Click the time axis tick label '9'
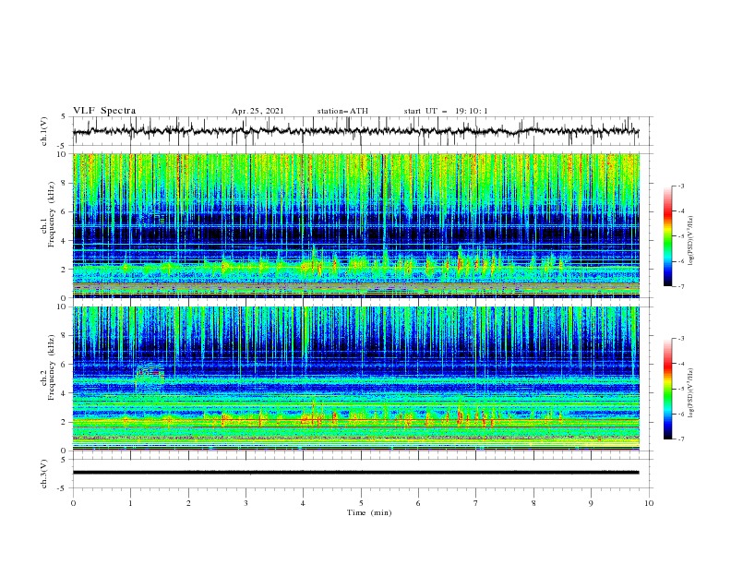Screen dimensions: 731x565 [591, 503]
